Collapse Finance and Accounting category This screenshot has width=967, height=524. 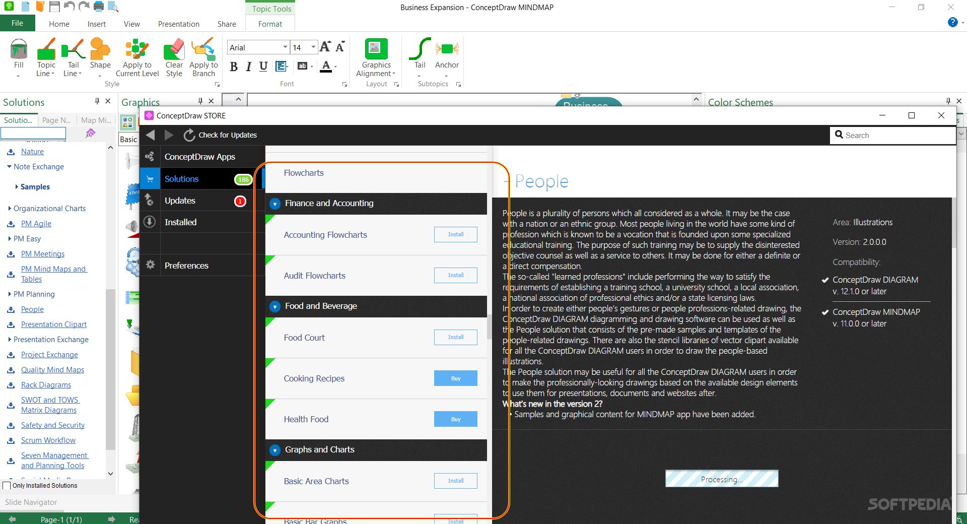point(275,204)
